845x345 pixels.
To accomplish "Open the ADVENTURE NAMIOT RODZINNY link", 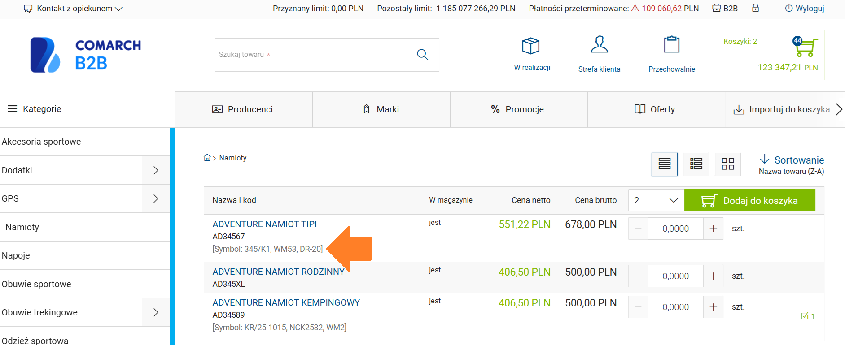I will coord(278,272).
